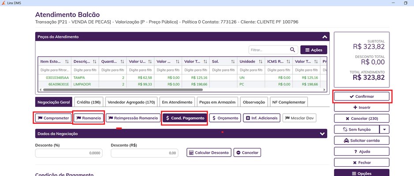Select the TAMPA row item 030103485AA
This screenshot has width=414, height=176.
pyautogui.click(x=54, y=78)
